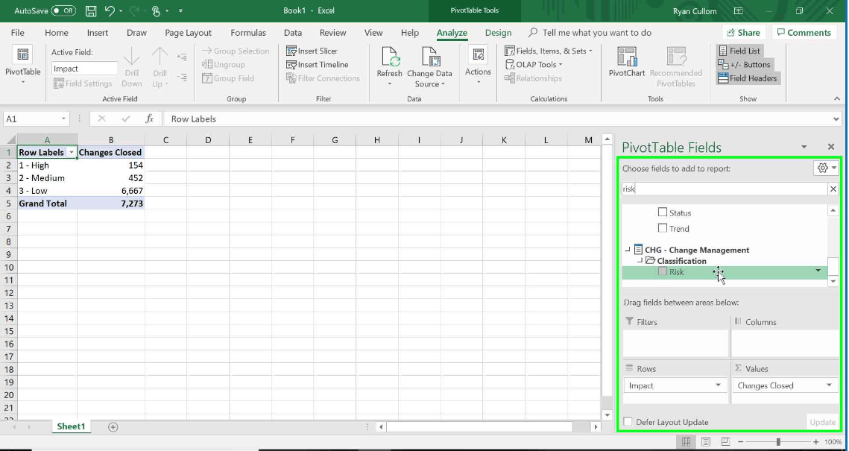This screenshot has height=451, width=849.
Task: Open Changes Closed dropdown in Values
Action: tap(829, 385)
